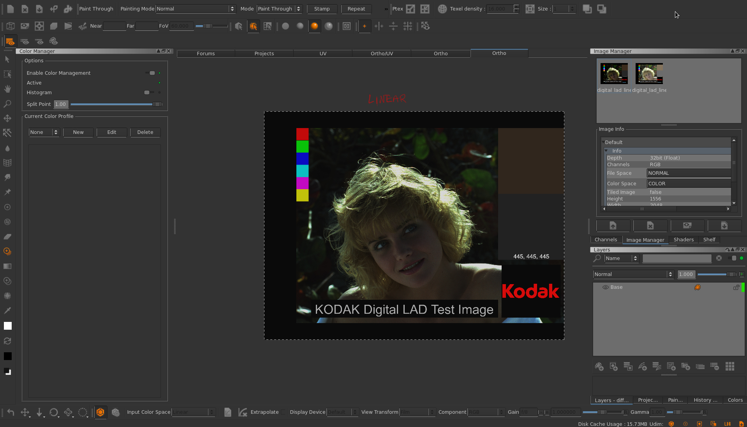The height and width of the screenshot is (427, 747).
Task: Click the layer grid view icon
Action: point(730,366)
